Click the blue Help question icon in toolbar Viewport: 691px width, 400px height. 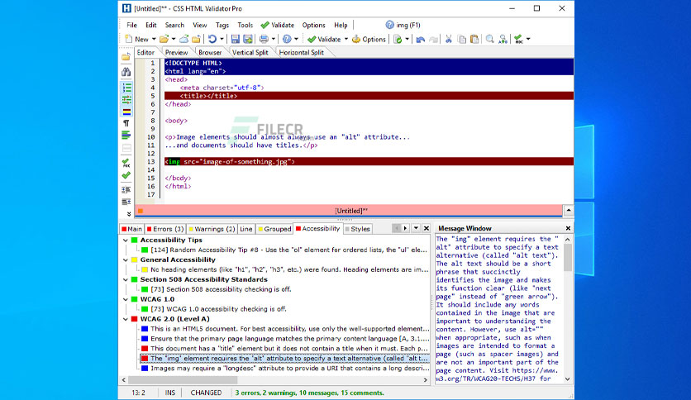(287, 39)
